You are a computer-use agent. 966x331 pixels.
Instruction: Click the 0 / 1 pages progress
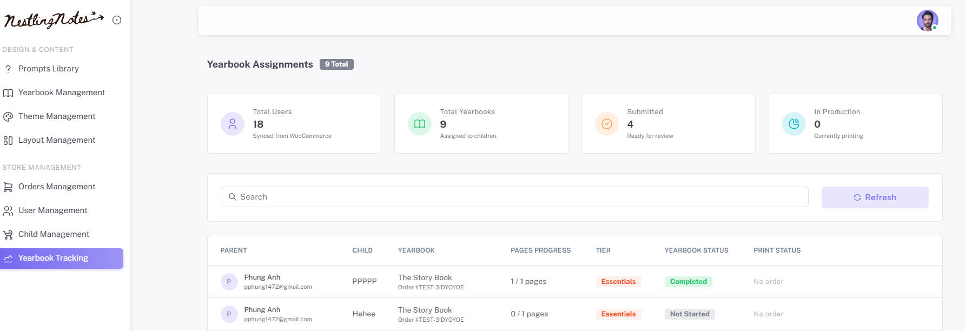[530, 314]
